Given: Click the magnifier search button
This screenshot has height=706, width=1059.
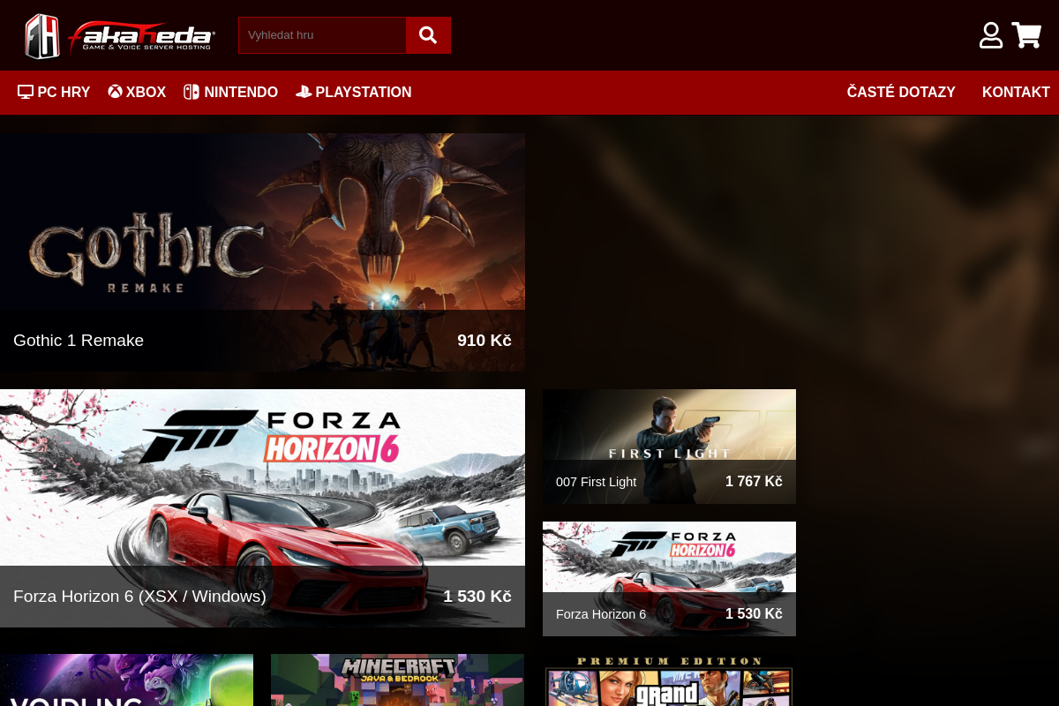Looking at the screenshot, I should click(x=428, y=35).
